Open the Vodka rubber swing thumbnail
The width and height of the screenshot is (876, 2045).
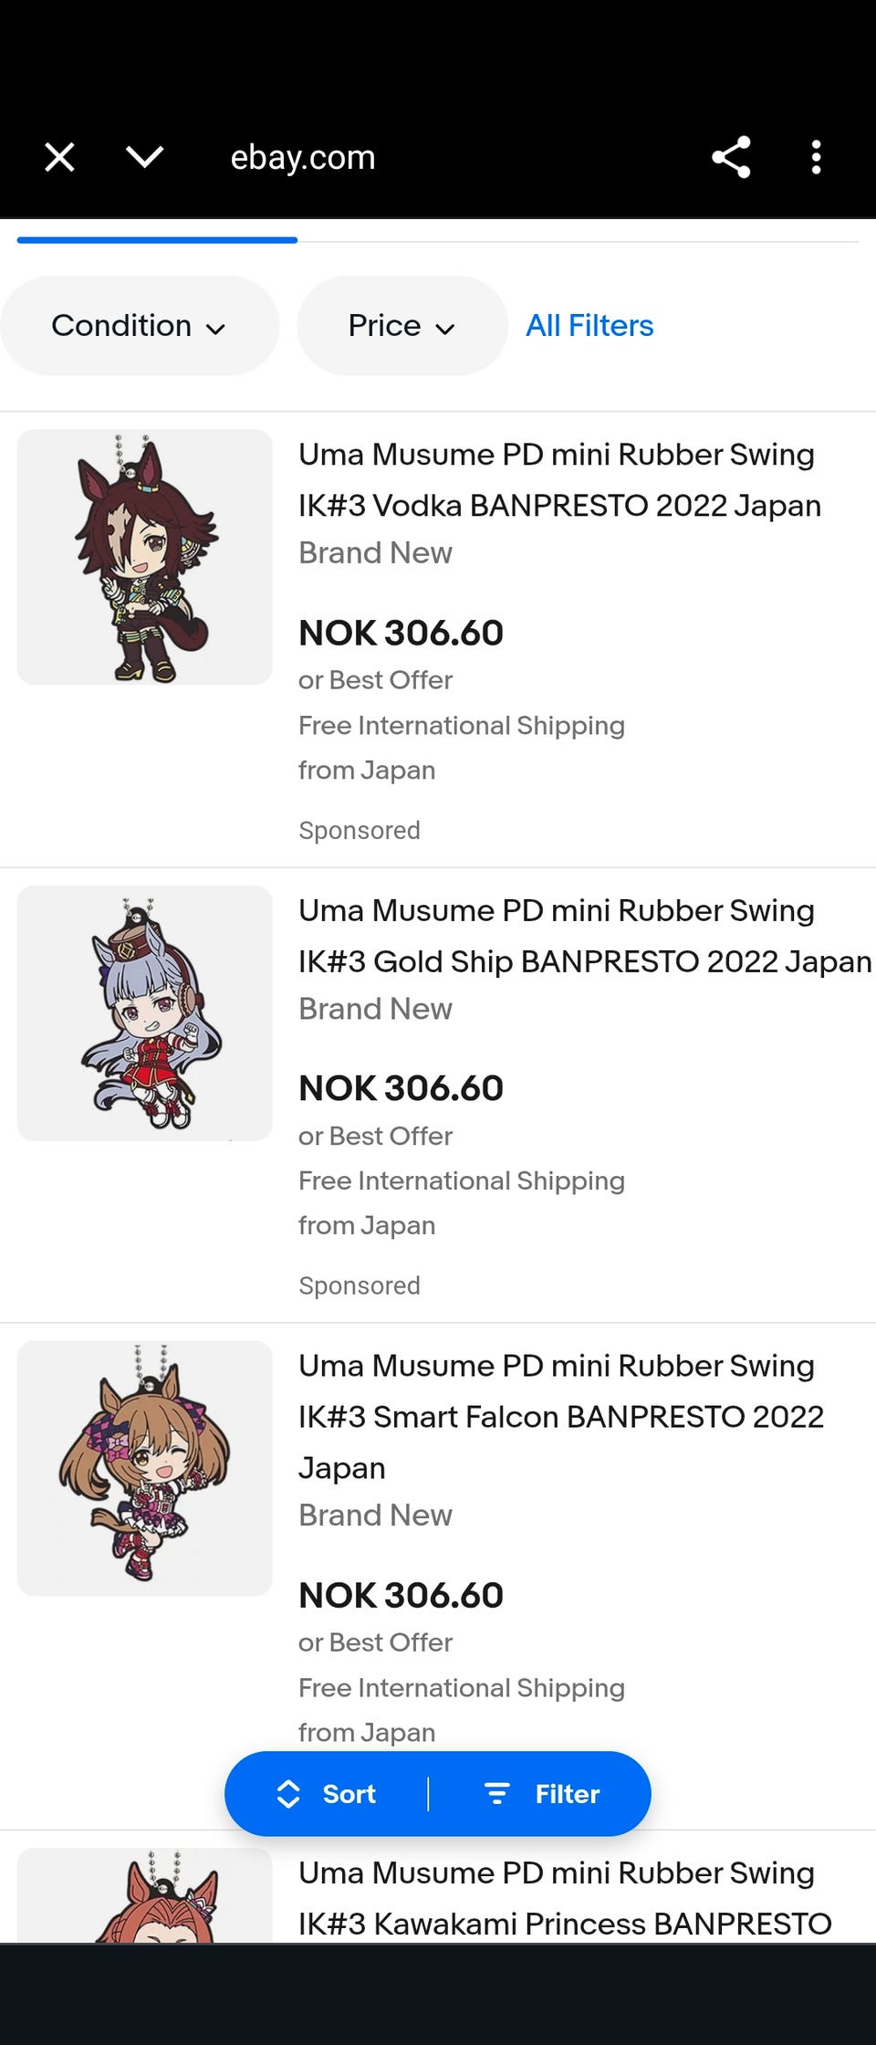tap(145, 557)
